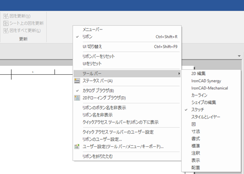Click the 2Dドローイング ブラウザ icon in menu

pos(77,98)
